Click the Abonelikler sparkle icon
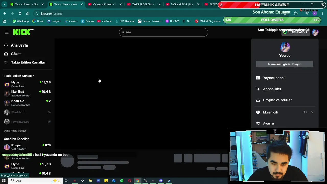 [258, 89]
